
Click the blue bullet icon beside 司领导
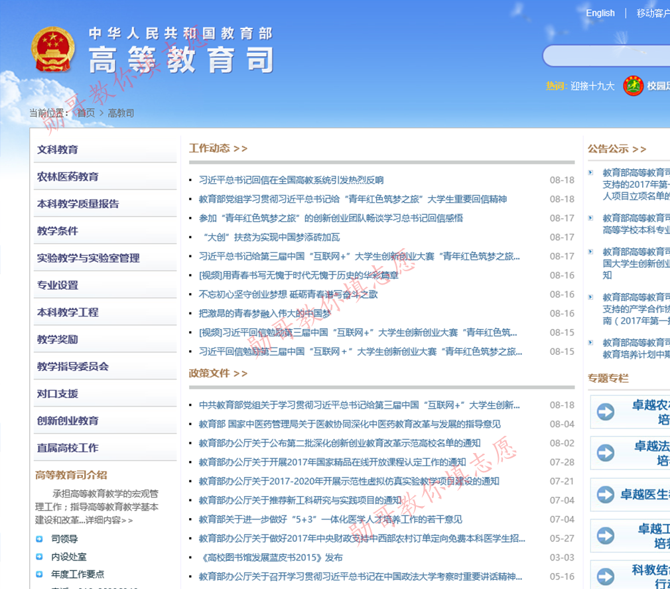pyautogui.click(x=39, y=539)
